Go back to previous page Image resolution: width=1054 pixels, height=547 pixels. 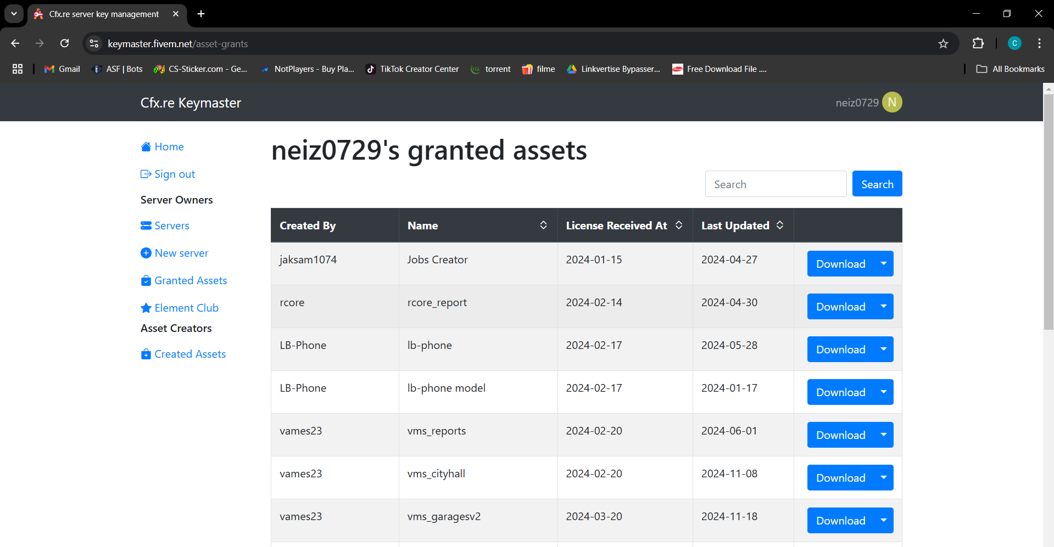pyautogui.click(x=15, y=43)
